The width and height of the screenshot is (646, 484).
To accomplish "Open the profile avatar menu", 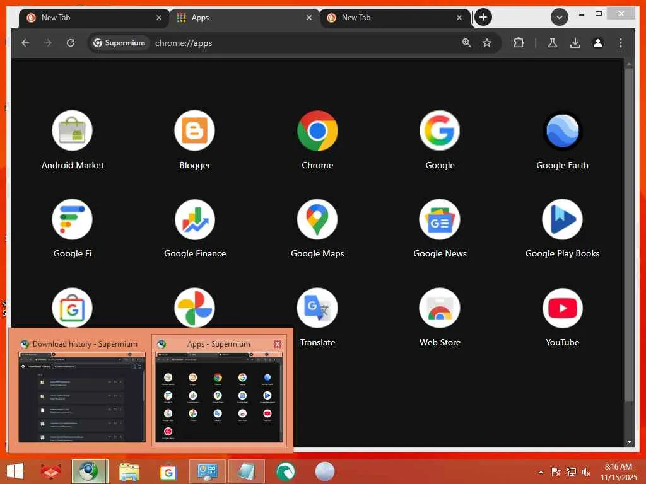I will pyautogui.click(x=598, y=43).
